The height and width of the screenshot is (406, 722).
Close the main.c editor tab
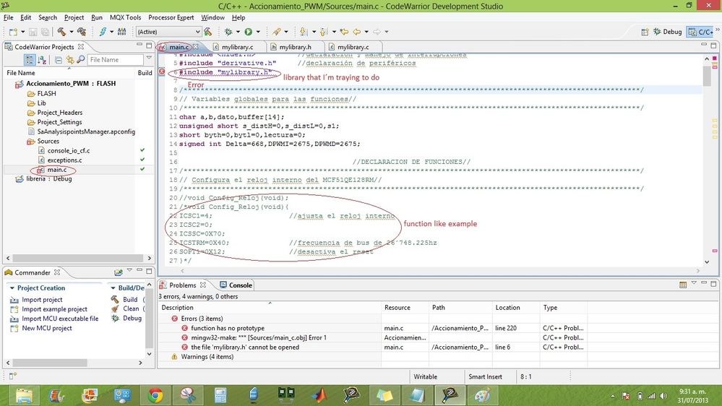(196, 46)
